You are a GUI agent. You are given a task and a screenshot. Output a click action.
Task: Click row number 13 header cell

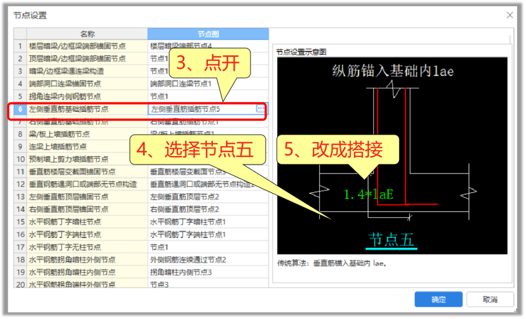(x=20, y=197)
